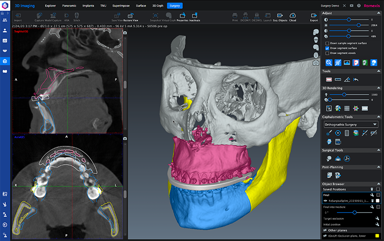Click Exp. Objects in the toolbar

[x=280, y=17]
